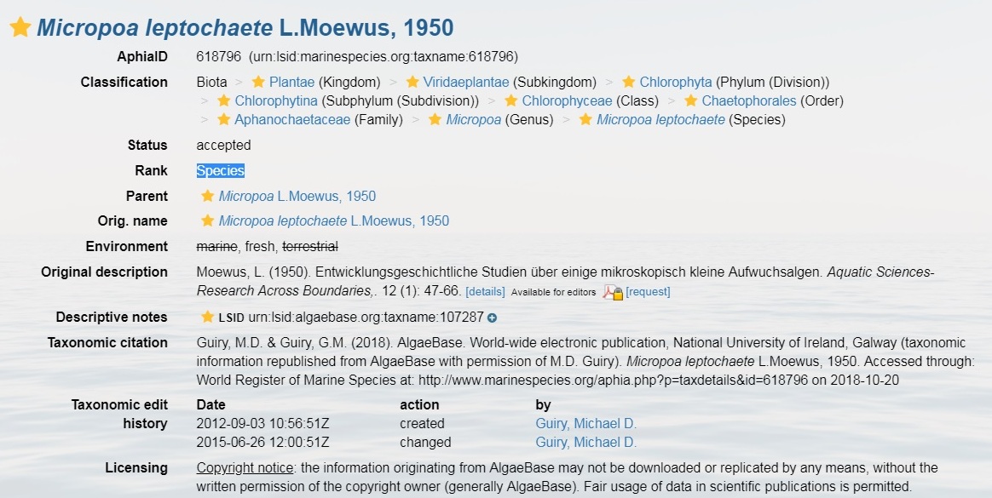Click the star icon before Viridaeplantae
The width and height of the screenshot is (992, 498).
point(412,83)
